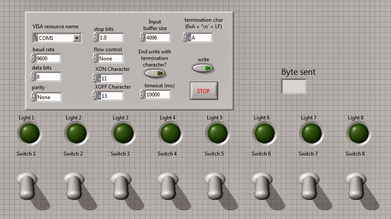Viewport: 391px width, 219px height.
Task: Click the flow control stepper arrows
Action: pyautogui.click(x=95, y=58)
